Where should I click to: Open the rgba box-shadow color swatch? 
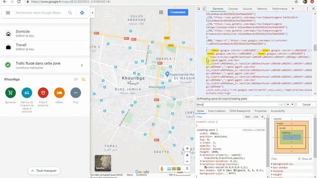pyautogui.click(x=234, y=170)
